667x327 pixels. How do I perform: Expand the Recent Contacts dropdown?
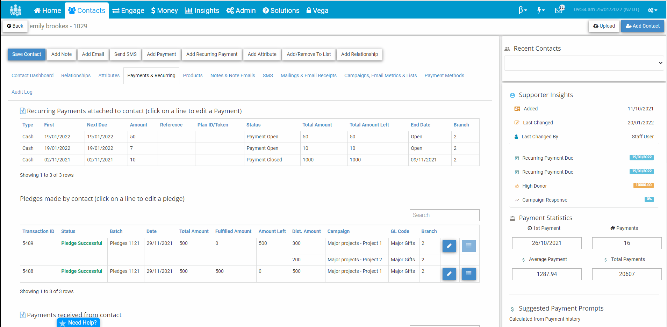pos(584,63)
